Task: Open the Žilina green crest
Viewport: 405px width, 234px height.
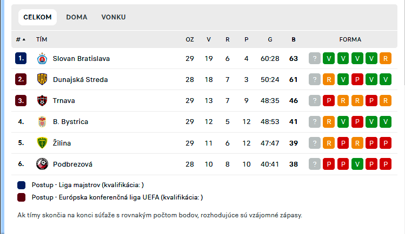Action: 42,143
